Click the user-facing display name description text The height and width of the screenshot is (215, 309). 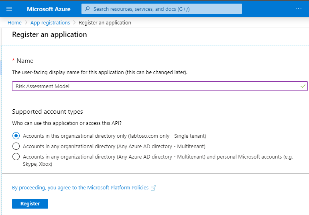[100, 72]
